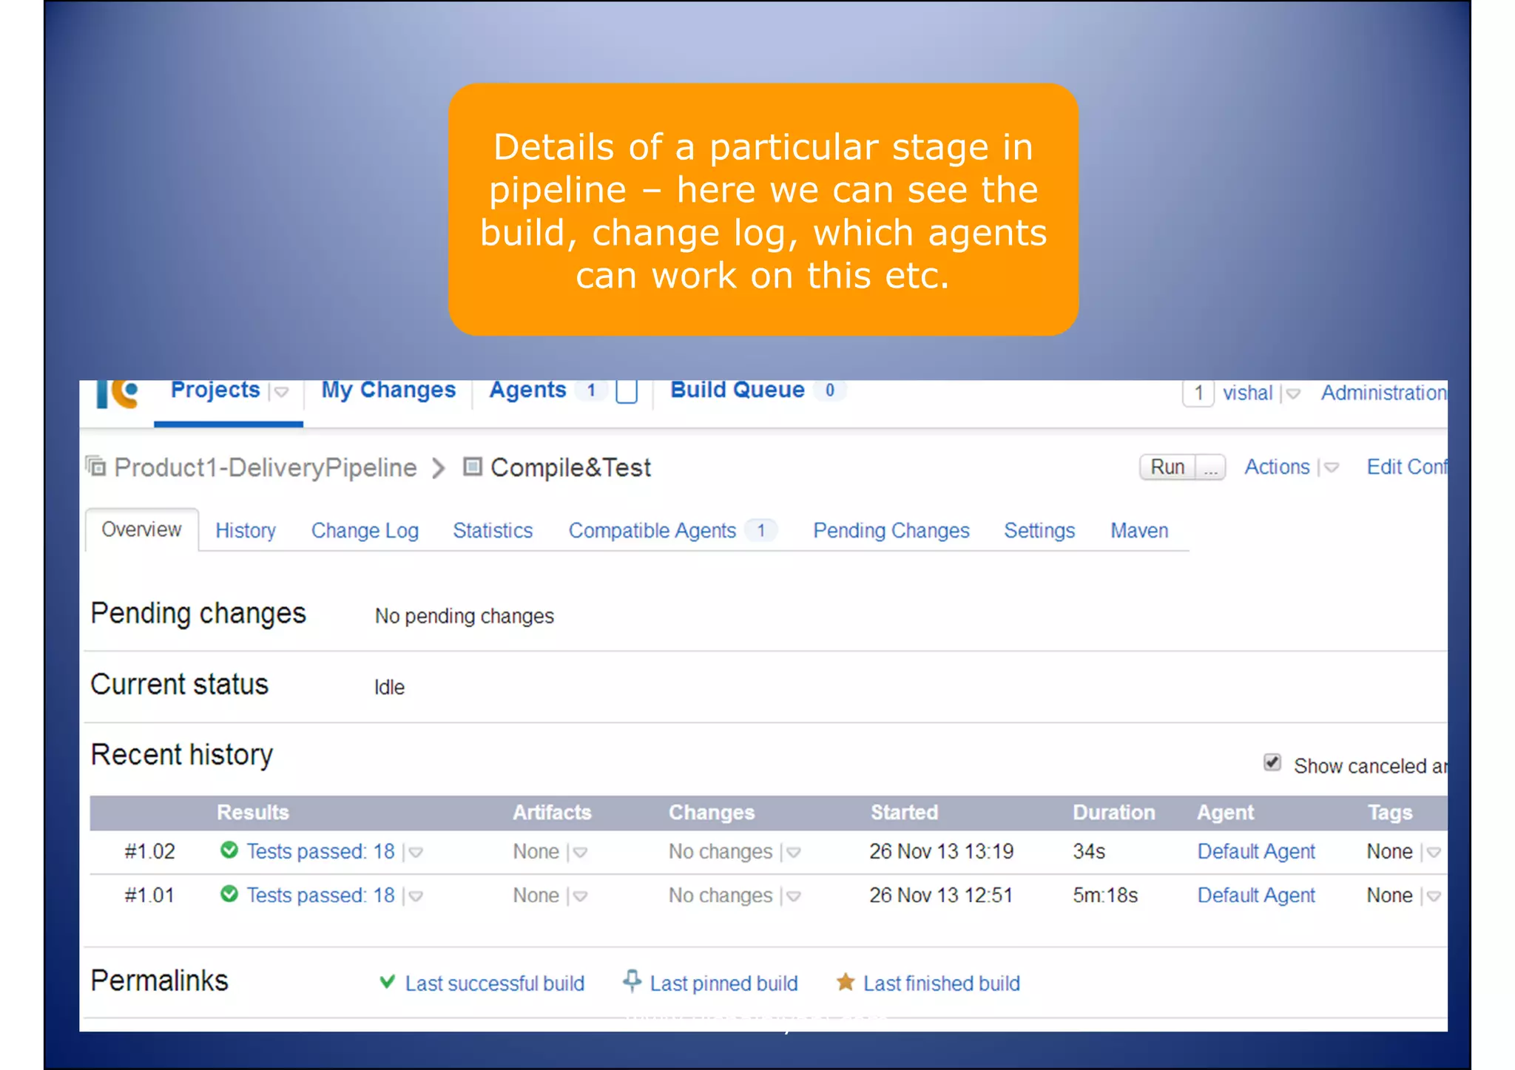
Task: Click the project icon beside Product1-DeliveryPipeline
Action: (96, 467)
